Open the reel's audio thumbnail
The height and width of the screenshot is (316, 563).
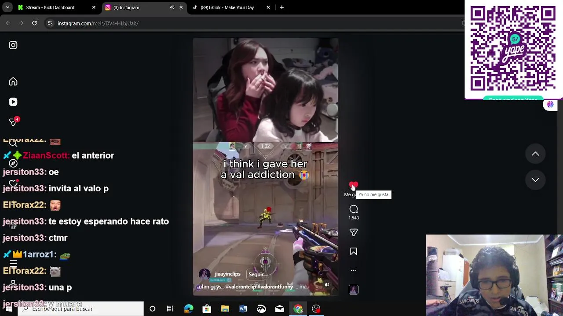354,290
